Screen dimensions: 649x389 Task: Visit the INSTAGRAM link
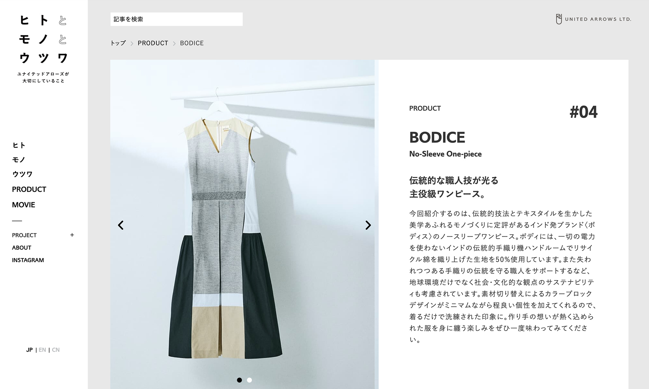(28, 260)
